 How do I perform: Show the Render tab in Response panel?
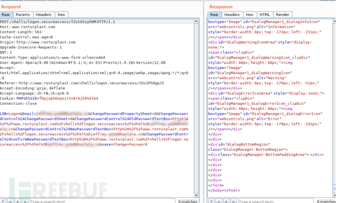click(282, 14)
